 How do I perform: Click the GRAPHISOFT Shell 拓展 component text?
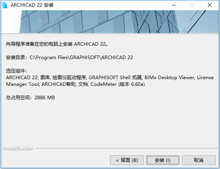pyautogui.click(x=115, y=78)
